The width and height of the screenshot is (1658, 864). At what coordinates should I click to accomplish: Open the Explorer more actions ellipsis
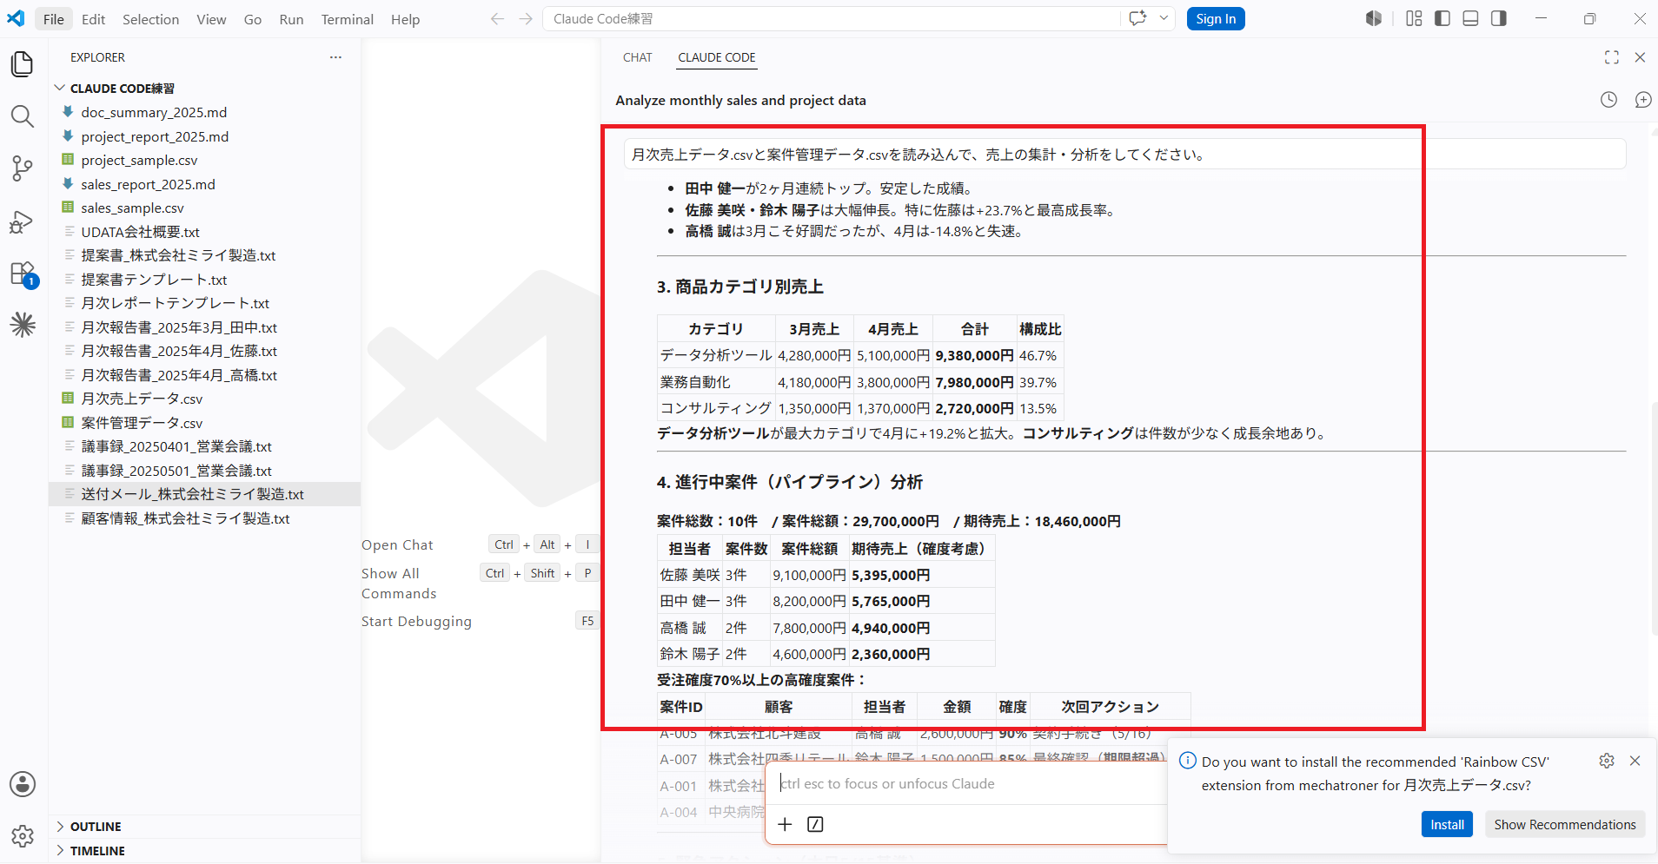point(335,57)
